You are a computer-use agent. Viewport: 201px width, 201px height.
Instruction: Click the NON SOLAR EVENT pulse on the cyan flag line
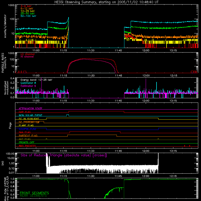tap(68, 115)
